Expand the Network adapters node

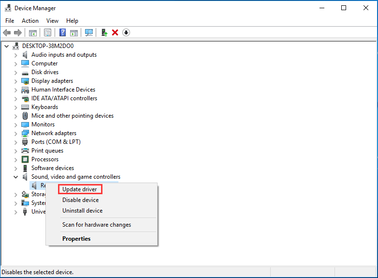pyautogui.click(x=15, y=134)
